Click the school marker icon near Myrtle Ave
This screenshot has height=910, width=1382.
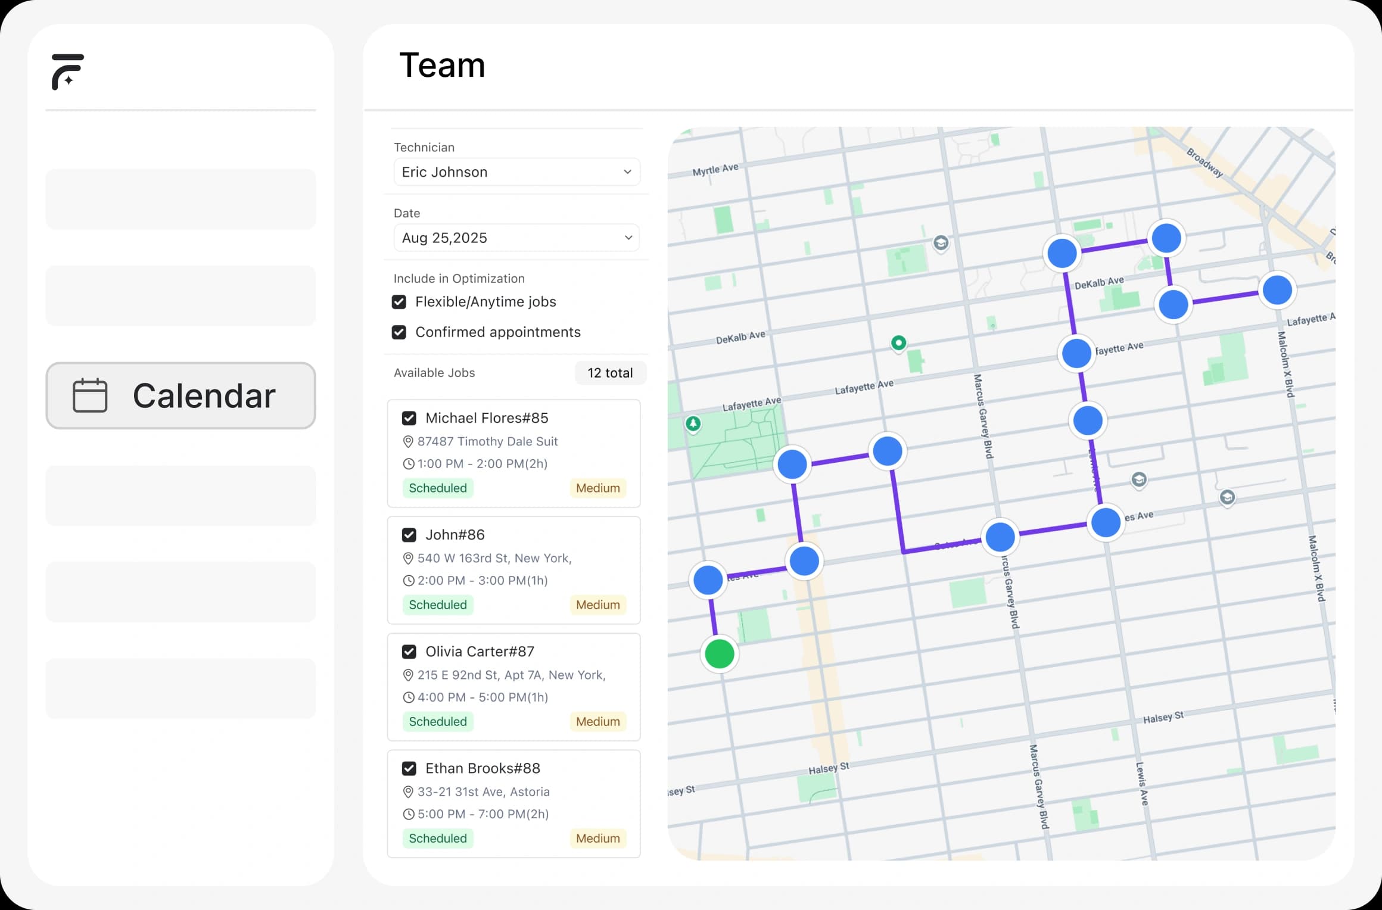coord(941,243)
